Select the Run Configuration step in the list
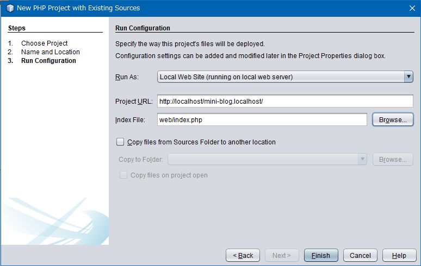Screen dimensions: 421x266 coord(48,61)
